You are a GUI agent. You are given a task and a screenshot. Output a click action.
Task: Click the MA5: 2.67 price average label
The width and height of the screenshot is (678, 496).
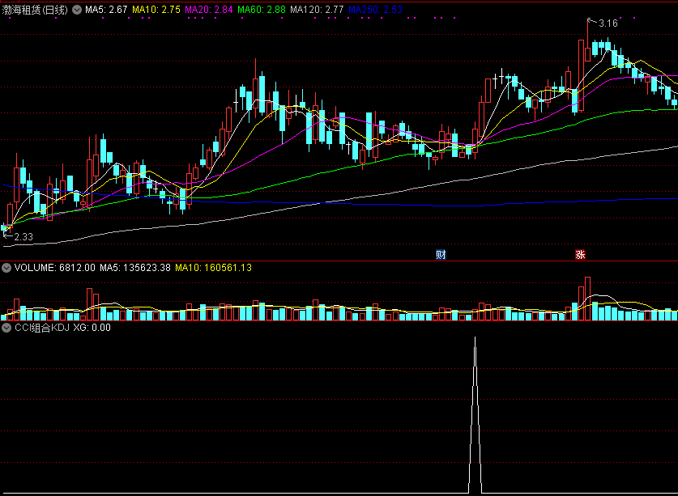pos(106,10)
